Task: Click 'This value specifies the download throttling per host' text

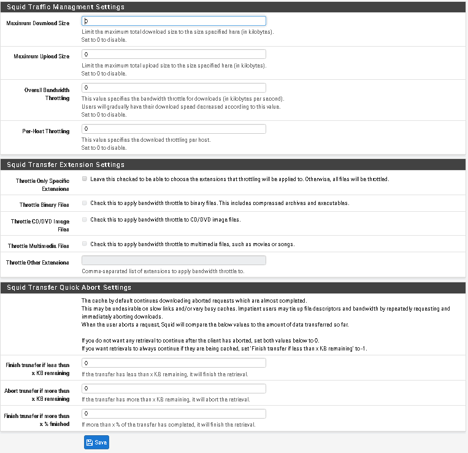Action: pos(146,140)
